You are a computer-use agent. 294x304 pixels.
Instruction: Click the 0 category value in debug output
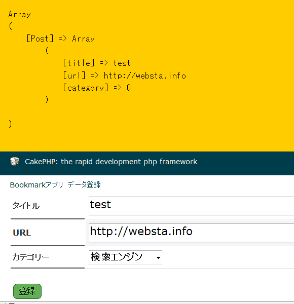(129, 88)
